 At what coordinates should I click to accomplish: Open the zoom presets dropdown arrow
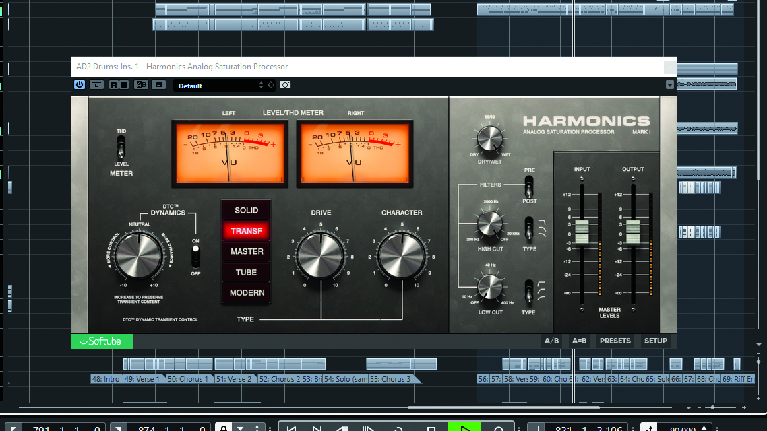pos(688,407)
